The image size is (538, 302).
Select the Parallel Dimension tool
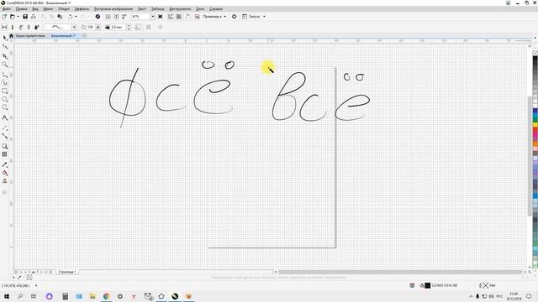click(x=5, y=128)
